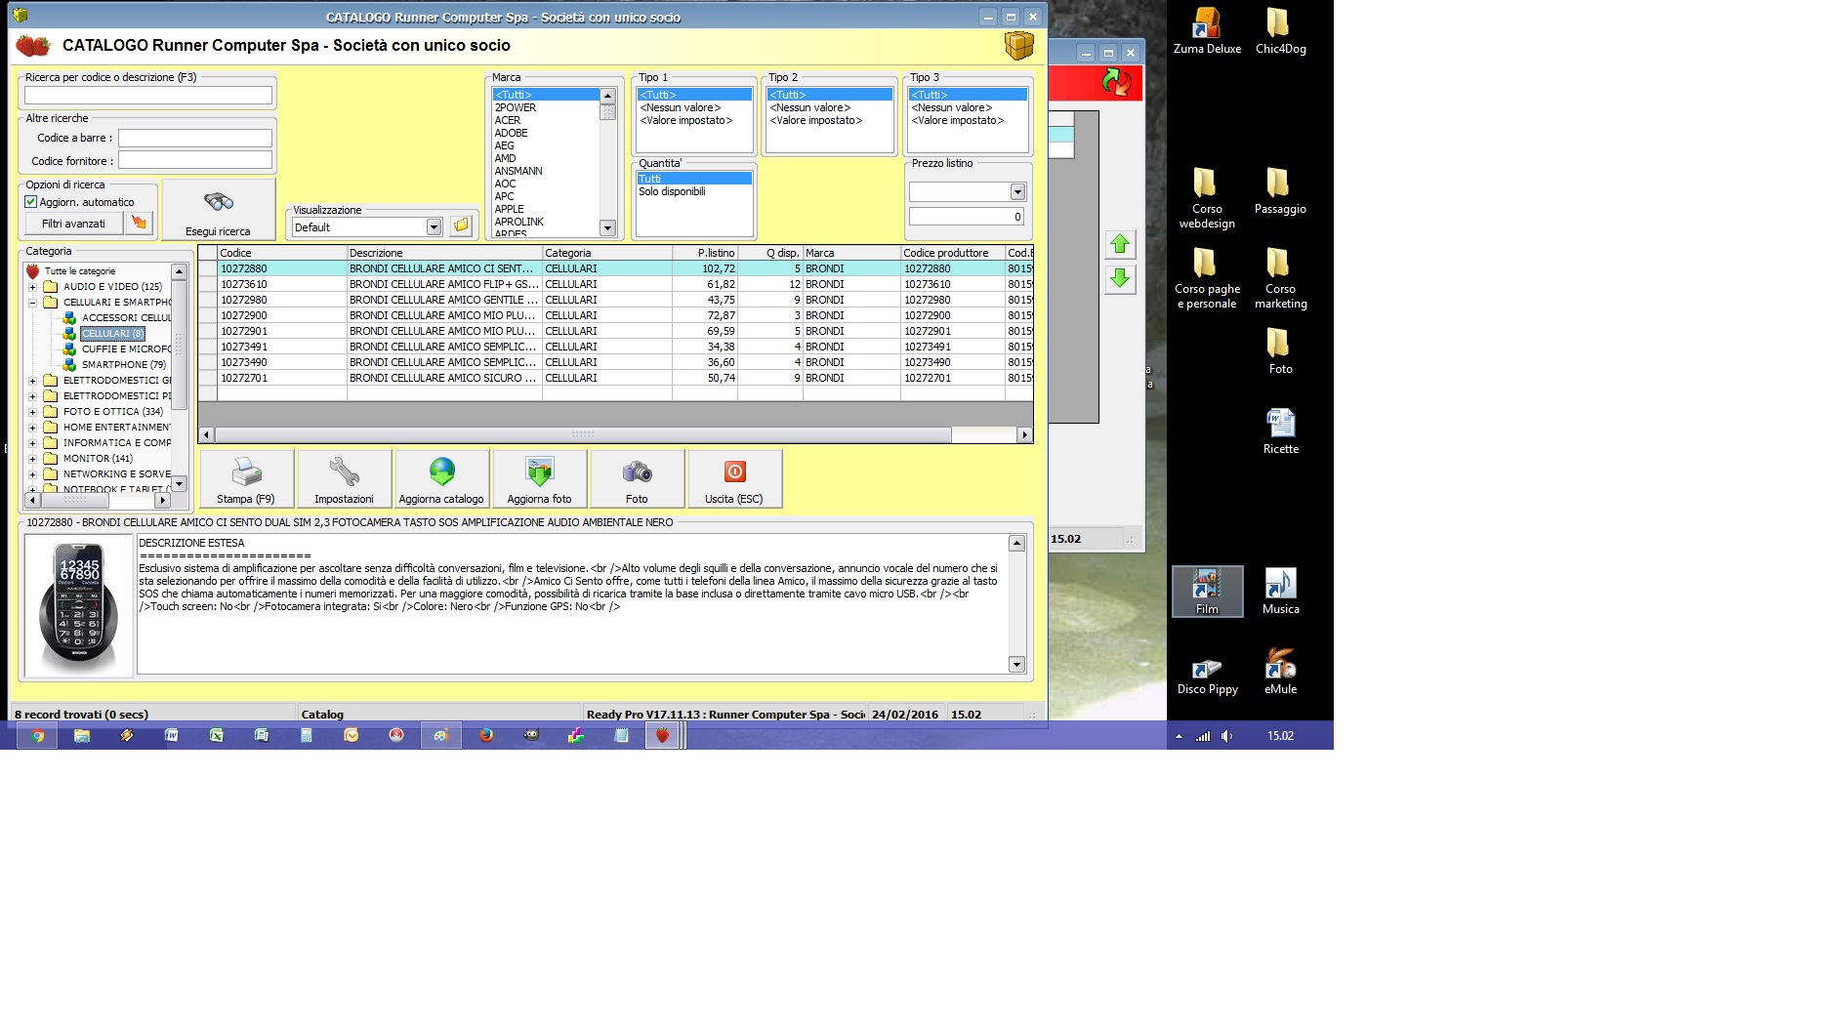Select product row 10272701
Viewport: 1822px width, 1025px height.
615,378
